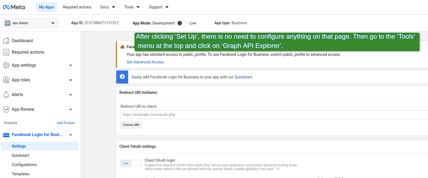
Task: Click the App settings gear icon
Action: [6, 65]
